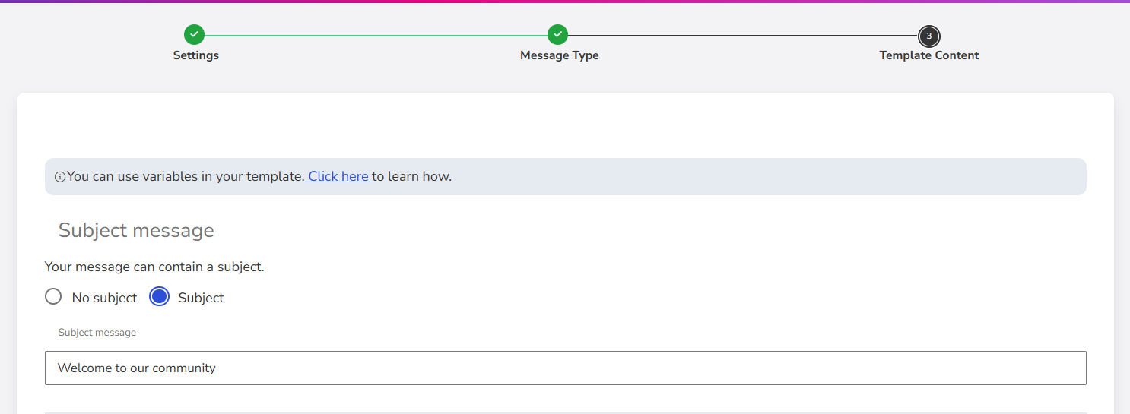Go to the Settings step label
Image resolution: width=1130 pixels, height=414 pixels.
[195, 55]
